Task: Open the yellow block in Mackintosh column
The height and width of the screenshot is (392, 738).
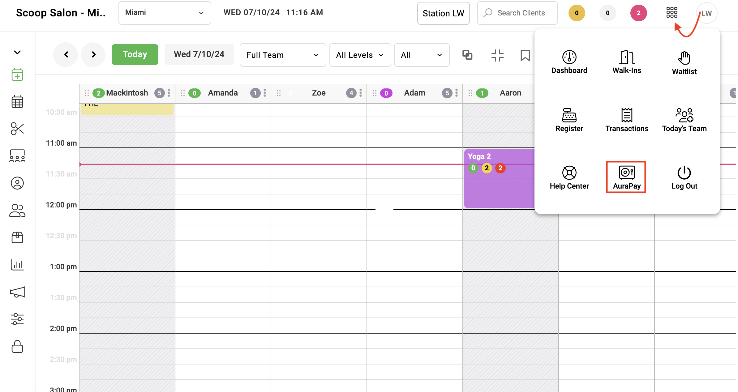Action: click(127, 109)
